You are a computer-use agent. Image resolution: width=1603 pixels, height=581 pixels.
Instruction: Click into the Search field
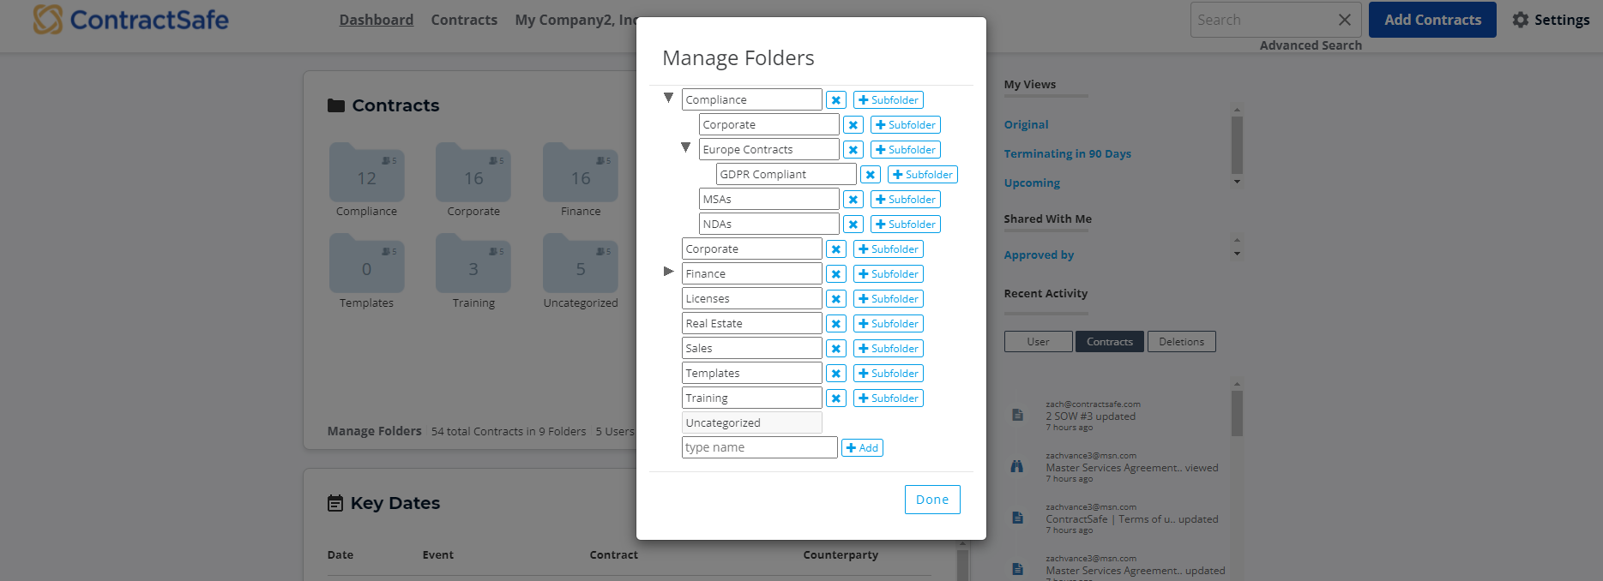coord(1263,20)
